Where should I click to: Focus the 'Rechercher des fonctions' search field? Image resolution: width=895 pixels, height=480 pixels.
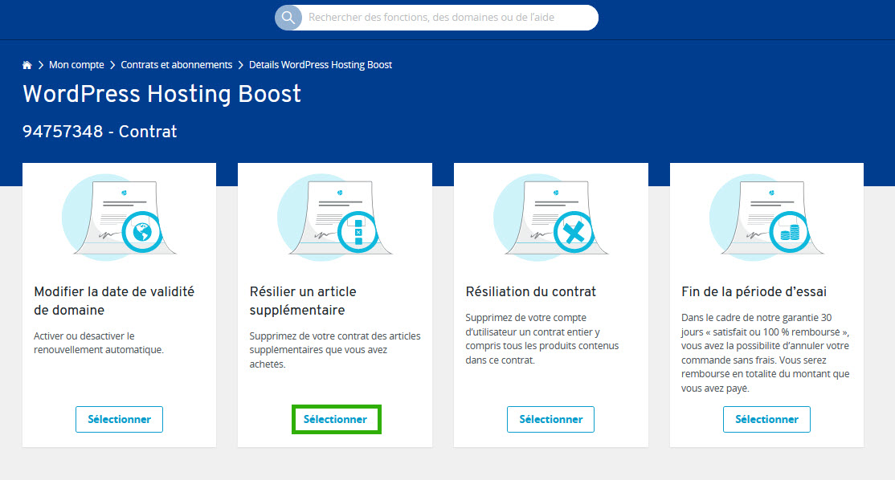coord(437,18)
